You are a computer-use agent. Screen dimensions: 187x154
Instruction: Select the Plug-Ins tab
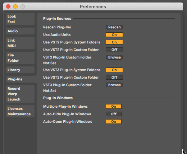21,79
